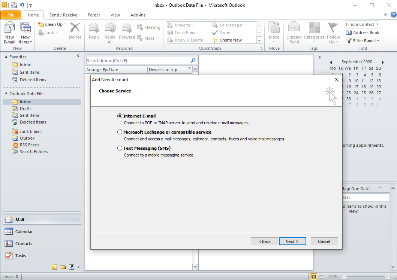Click the zoom out minus button

344,277
